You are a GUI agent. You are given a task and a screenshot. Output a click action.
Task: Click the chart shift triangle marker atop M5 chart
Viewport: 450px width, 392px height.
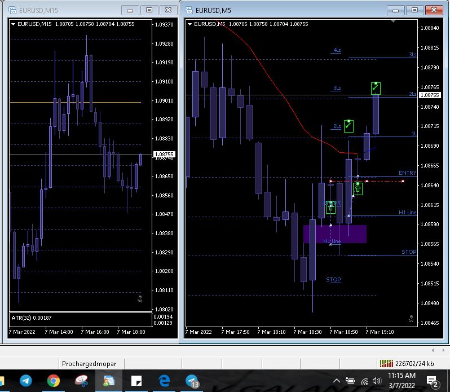(x=393, y=21)
